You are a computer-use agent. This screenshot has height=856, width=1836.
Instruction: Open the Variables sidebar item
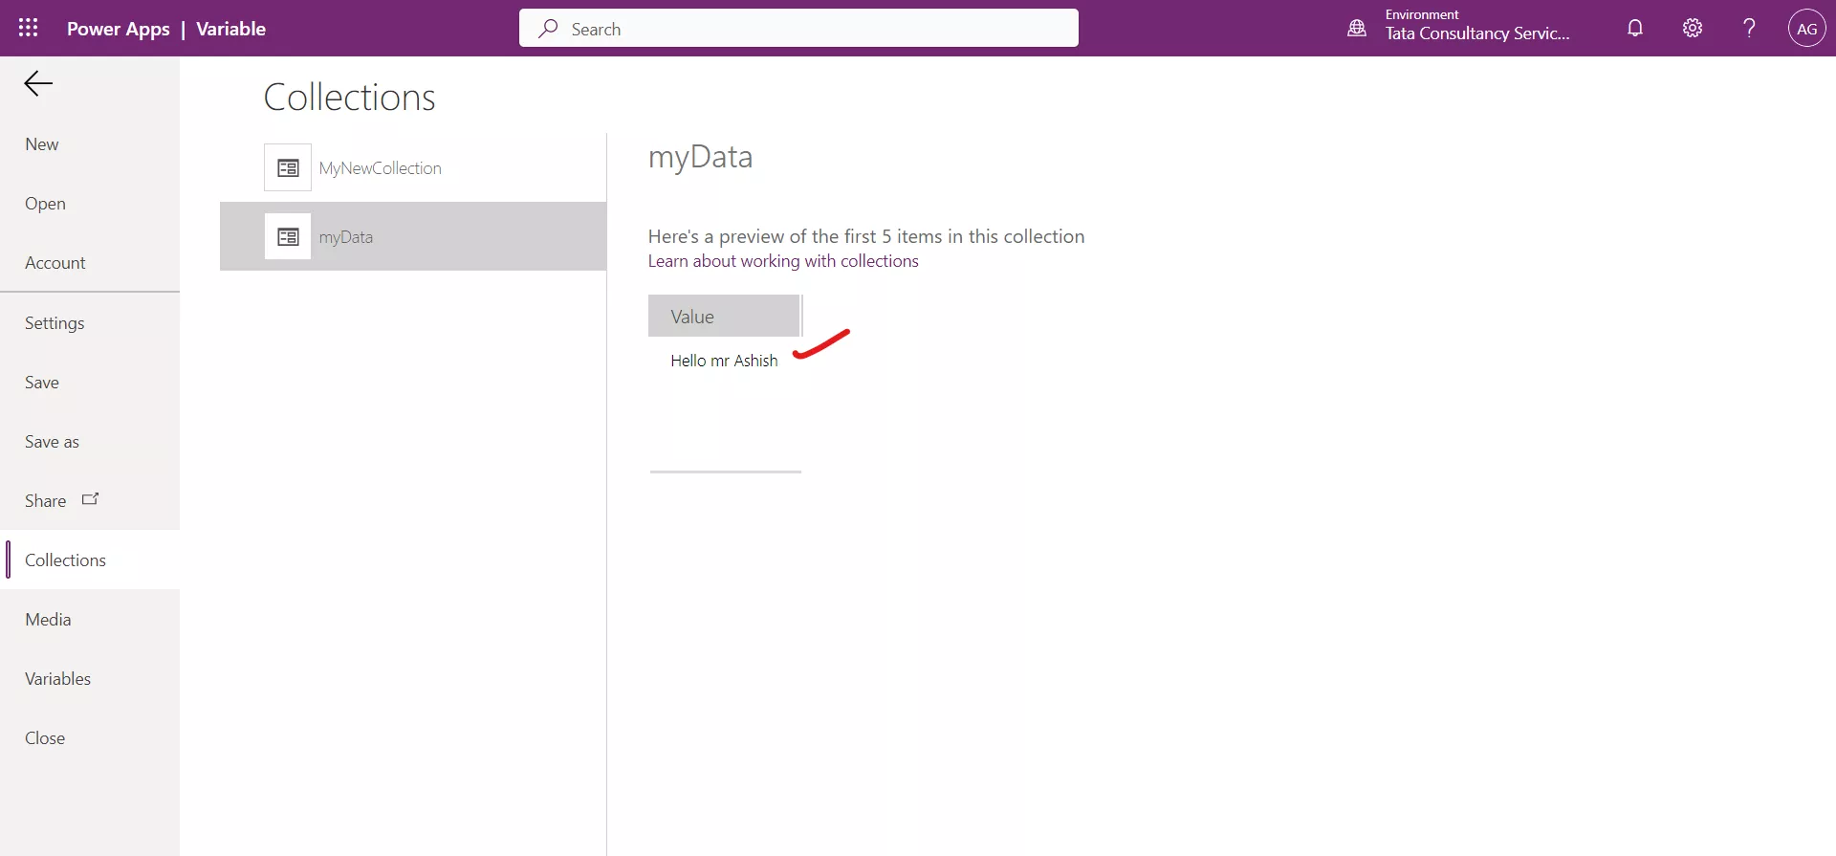[x=90, y=679]
